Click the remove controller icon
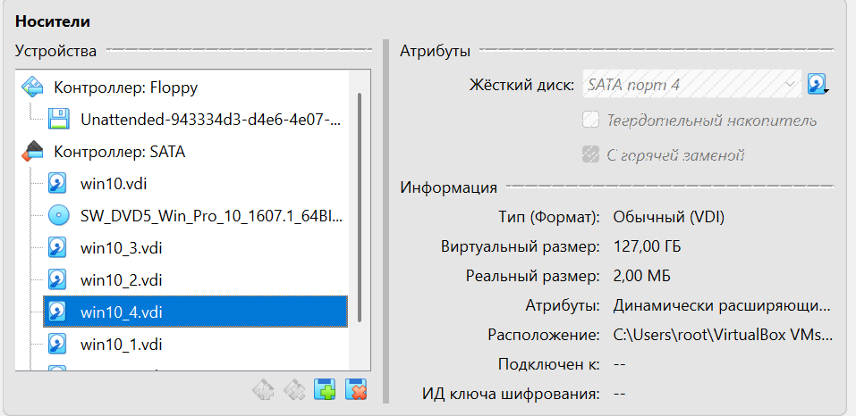The height and width of the screenshot is (416, 856). [x=293, y=390]
